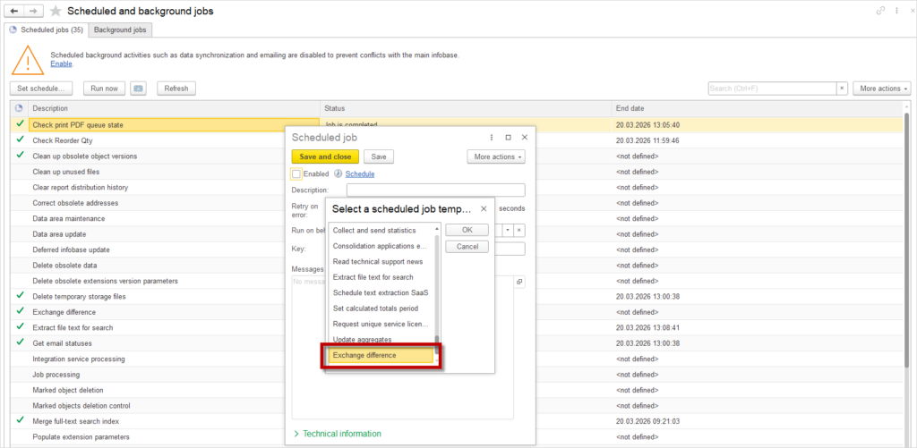This screenshot has width=917, height=448.
Task: Click the Search (Ctrl+F) input field
Action: [x=770, y=89]
